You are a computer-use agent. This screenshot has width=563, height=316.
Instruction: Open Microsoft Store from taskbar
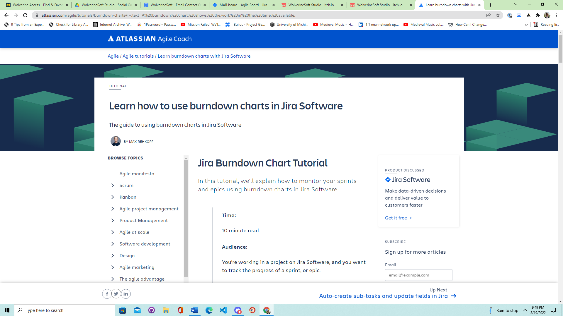[x=123, y=310]
